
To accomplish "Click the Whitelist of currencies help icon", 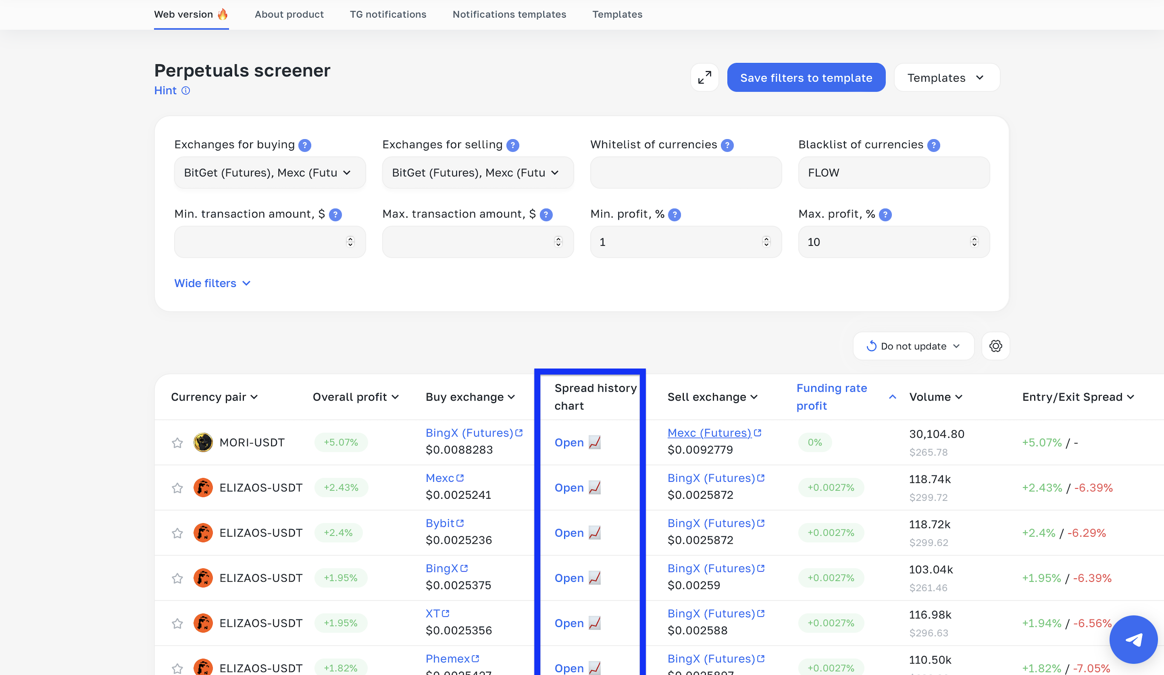I will (727, 145).
